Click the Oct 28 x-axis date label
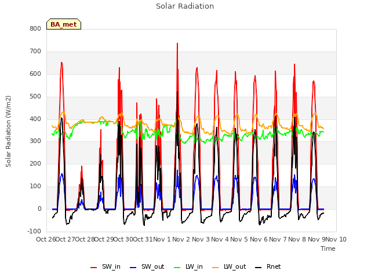371x278 pixels. (x=85, y=239)
